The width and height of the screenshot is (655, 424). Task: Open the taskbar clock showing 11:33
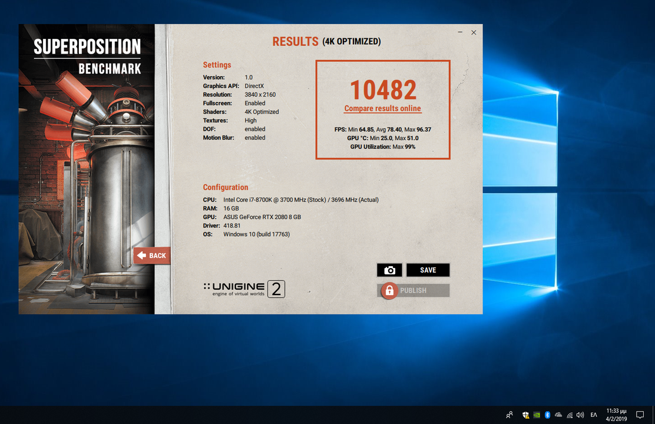(616, 415)
